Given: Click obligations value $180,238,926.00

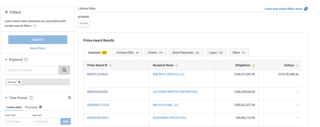Looking at the screenshot, I should click(x=245, y=92).
